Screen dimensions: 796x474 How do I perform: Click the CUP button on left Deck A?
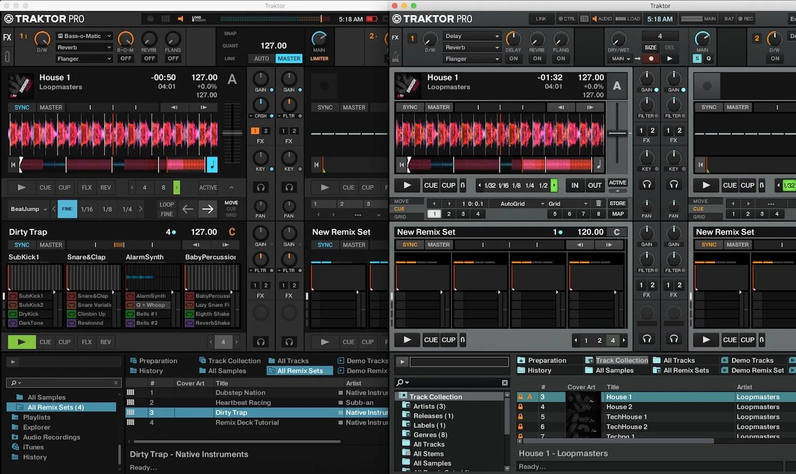click(x=64, y=187)
